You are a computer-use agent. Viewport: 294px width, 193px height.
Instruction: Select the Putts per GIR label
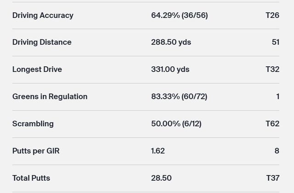coord(36,150)
